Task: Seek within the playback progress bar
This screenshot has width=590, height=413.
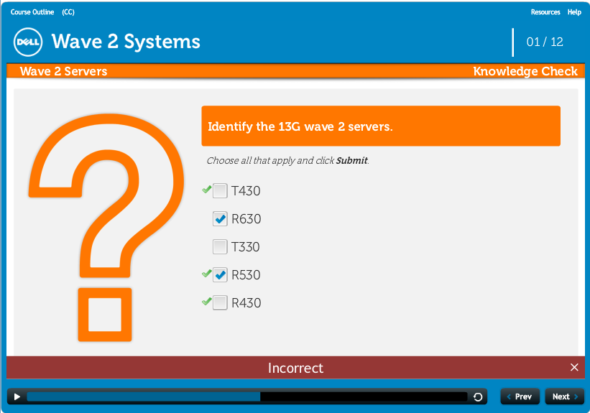Action: [x=246, y=396]
